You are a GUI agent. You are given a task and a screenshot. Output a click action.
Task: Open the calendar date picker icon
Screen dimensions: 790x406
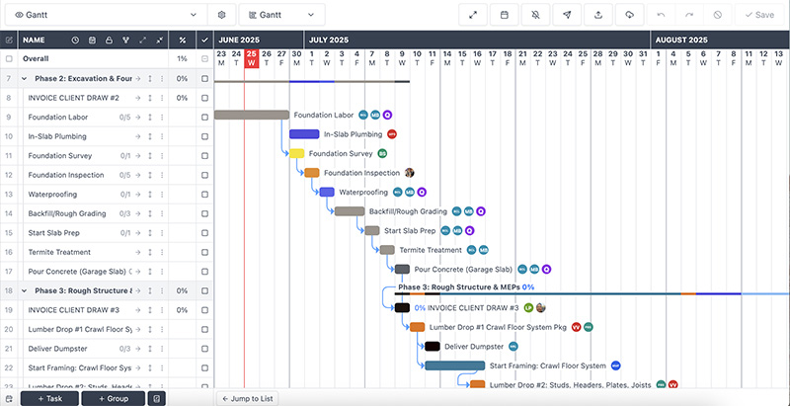(x=505, y=15)
